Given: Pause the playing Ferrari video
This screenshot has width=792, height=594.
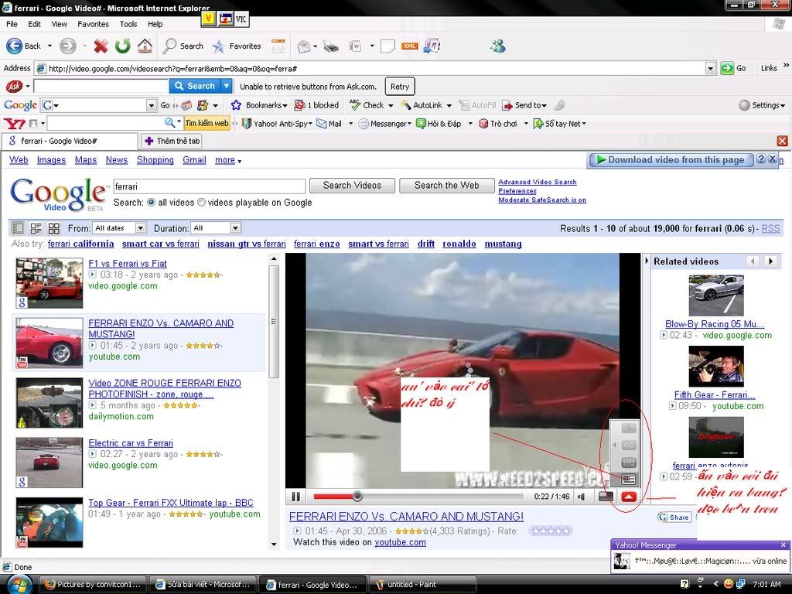Looking at the screenshot, I should click(296, 497).
